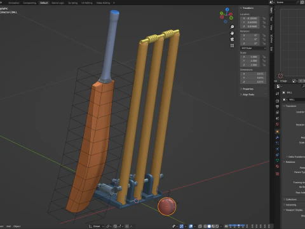Expand the Collections panel

pos(290,200)
